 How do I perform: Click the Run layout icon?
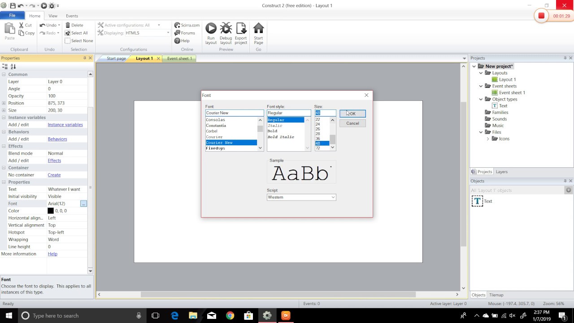click(211, 29)
